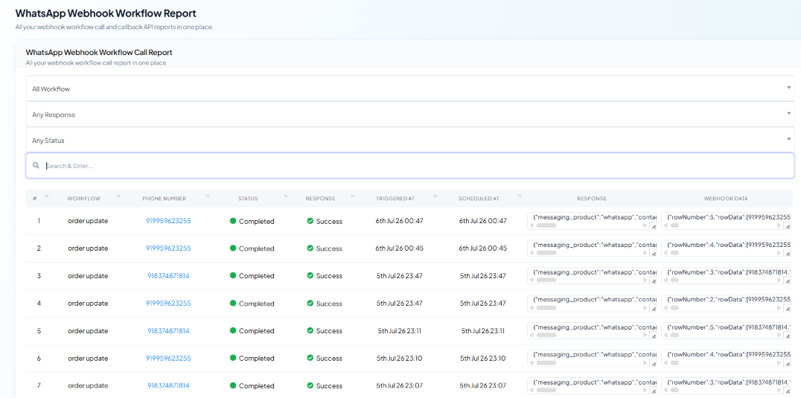Click triggered time 6th Jul 26 00:47
Image resolution: width=801 pixels, height=398 pixels.
point(400,221)
